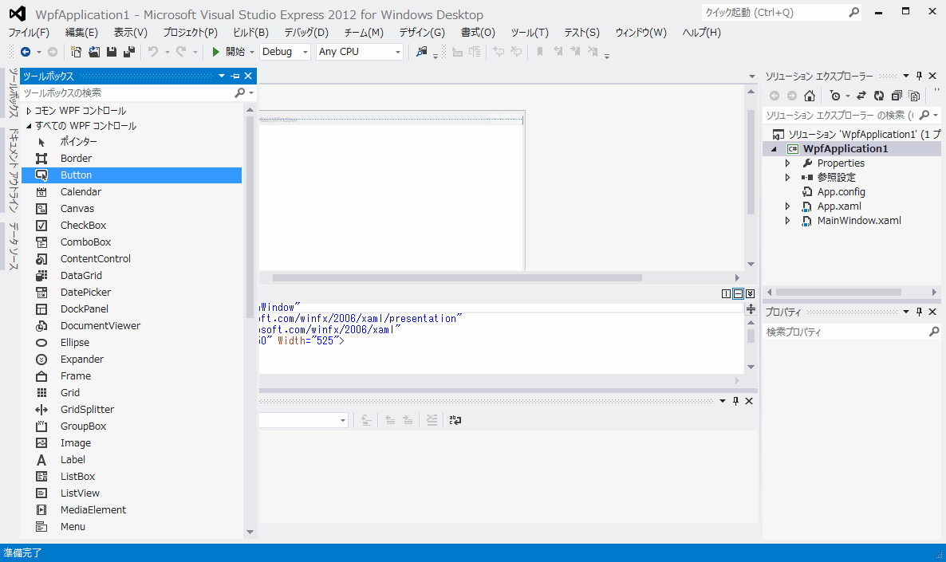The width and height of the screenshot is (946, 562).
Task: Select App.config in Solution Explorer
Action: 841,192
